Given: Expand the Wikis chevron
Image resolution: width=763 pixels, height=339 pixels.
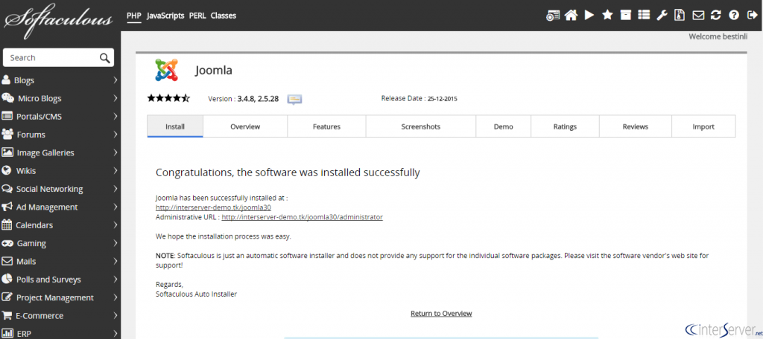Looking at the screenshot, I should click(x=115, y=170).
